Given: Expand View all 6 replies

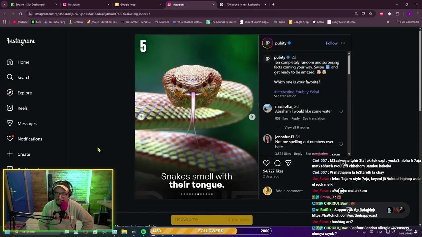Looking at the screenshot, I should [x=297, y=127].
